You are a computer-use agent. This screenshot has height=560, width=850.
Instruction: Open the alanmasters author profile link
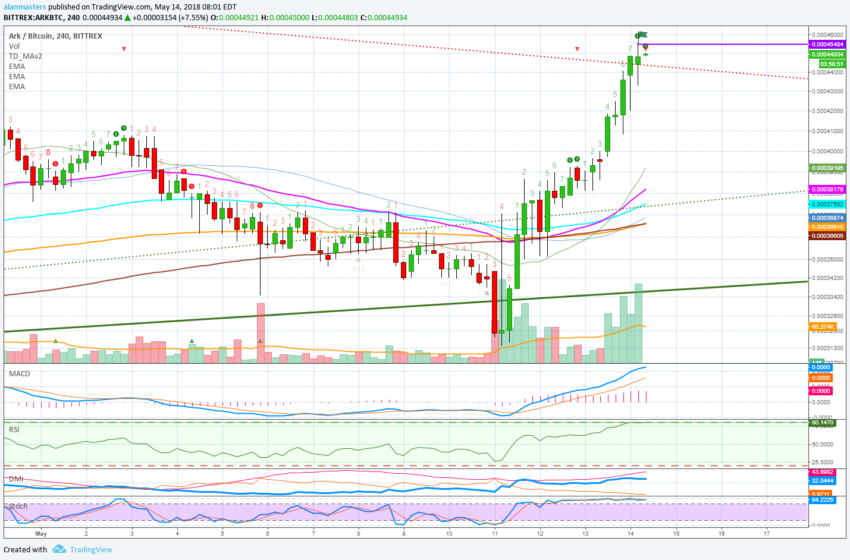click(x=25, y=7)
